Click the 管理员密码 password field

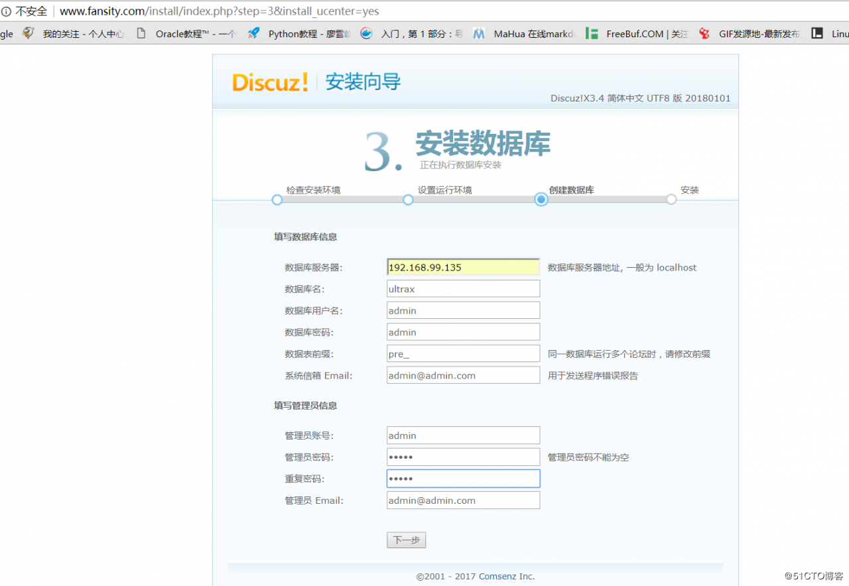(x=463, y=457)
